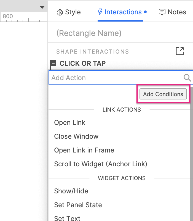The image size is (193, 221).
Task: Collapse the Click or Tap event
Action: [53, 64]
